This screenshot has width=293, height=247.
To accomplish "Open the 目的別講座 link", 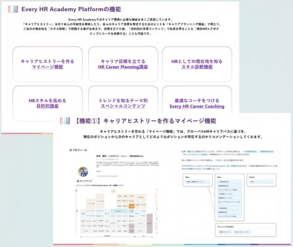I will (x=47, y=106).
